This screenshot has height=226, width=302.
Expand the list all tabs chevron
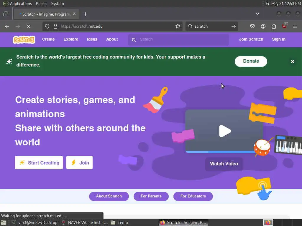pos(257,14)
